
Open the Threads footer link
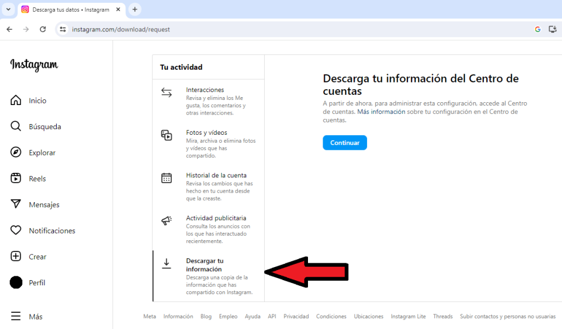(443, 317)
